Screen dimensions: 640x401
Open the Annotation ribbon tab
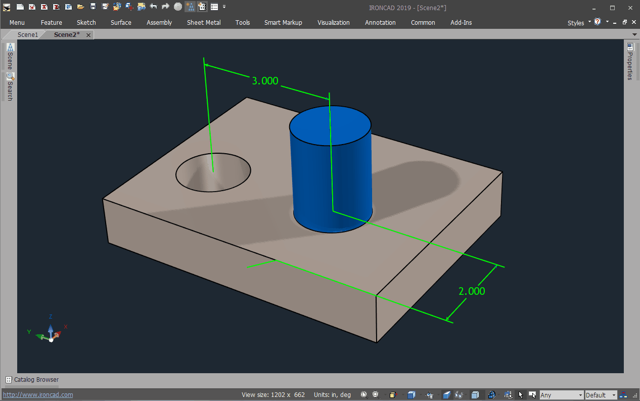point(380,23)
